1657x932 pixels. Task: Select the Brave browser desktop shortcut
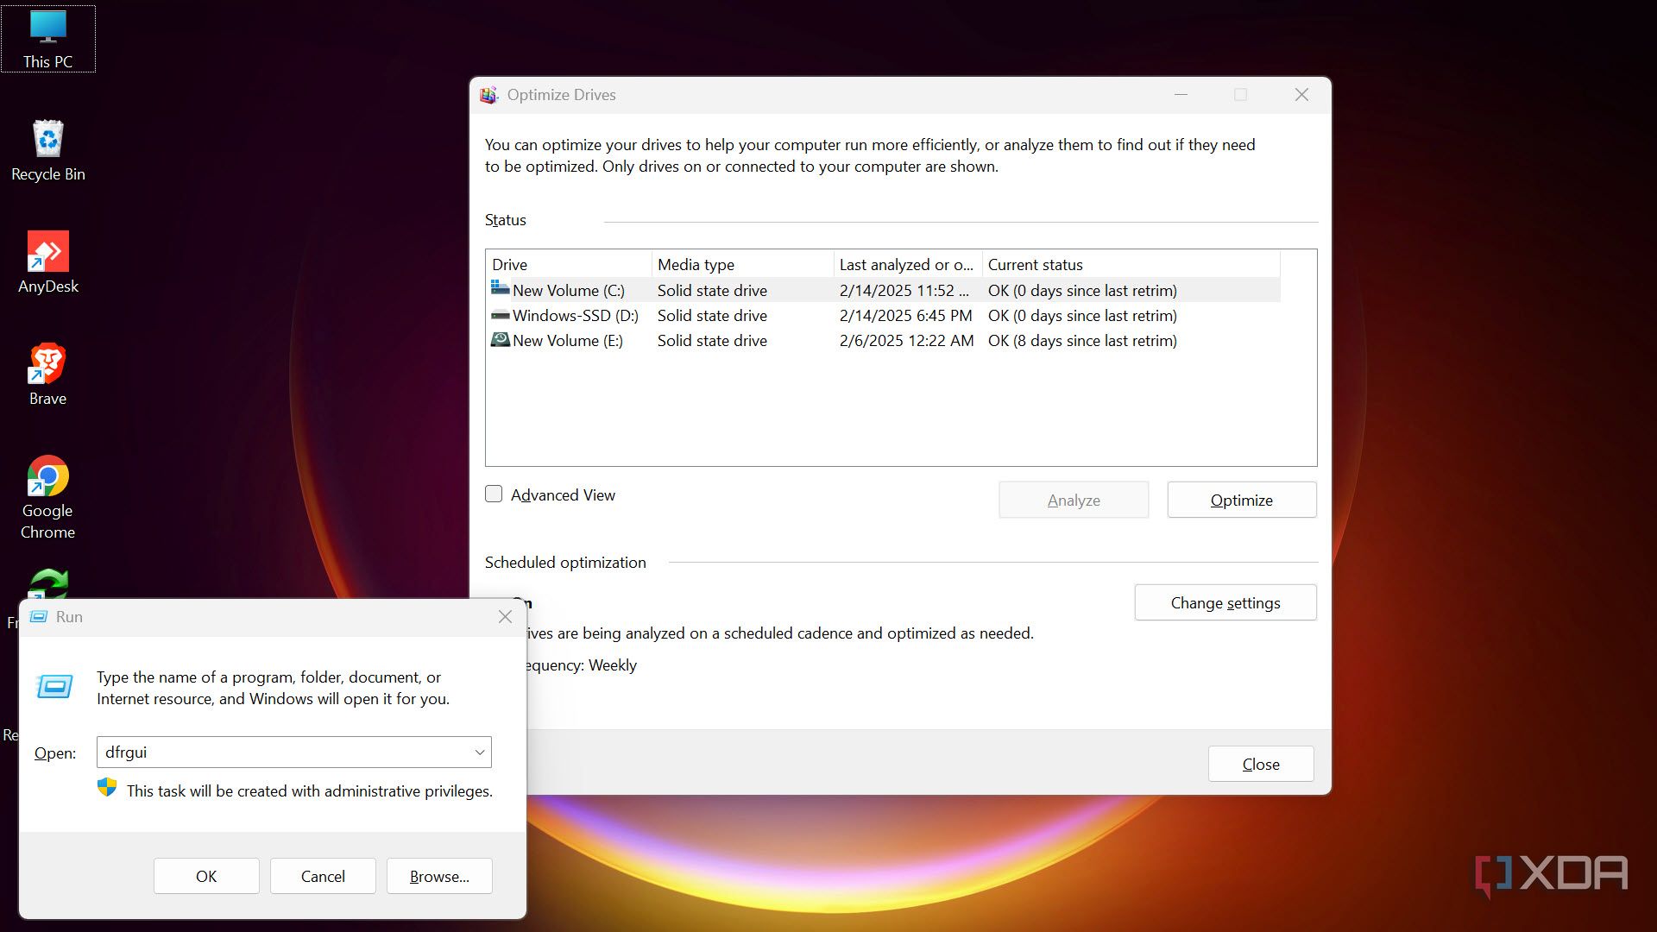click(47, 375)
